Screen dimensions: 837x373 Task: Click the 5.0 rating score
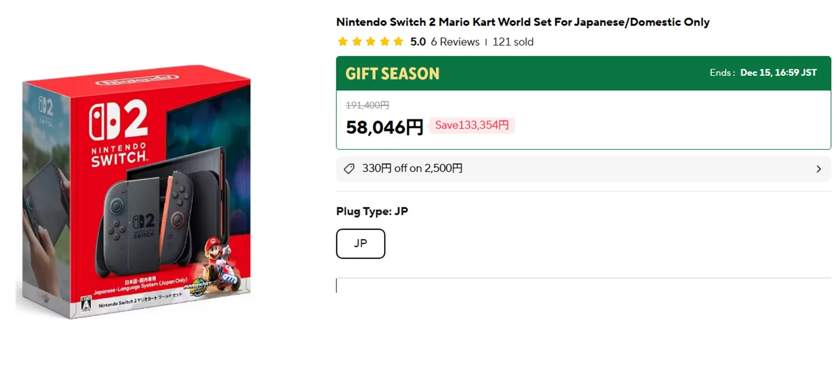(418, 42)
